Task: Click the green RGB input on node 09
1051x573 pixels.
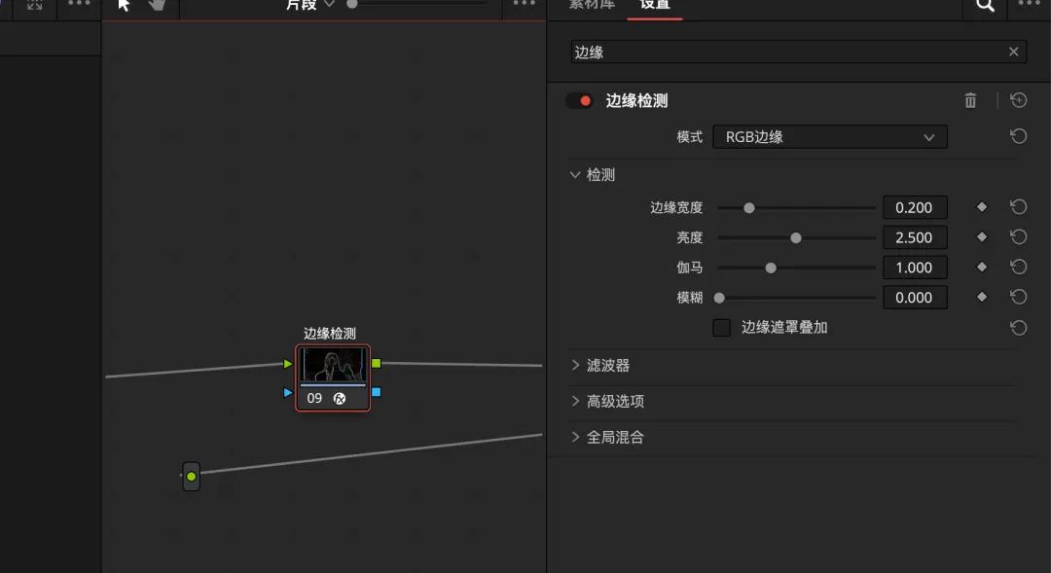Action: [x=287, y=364]
